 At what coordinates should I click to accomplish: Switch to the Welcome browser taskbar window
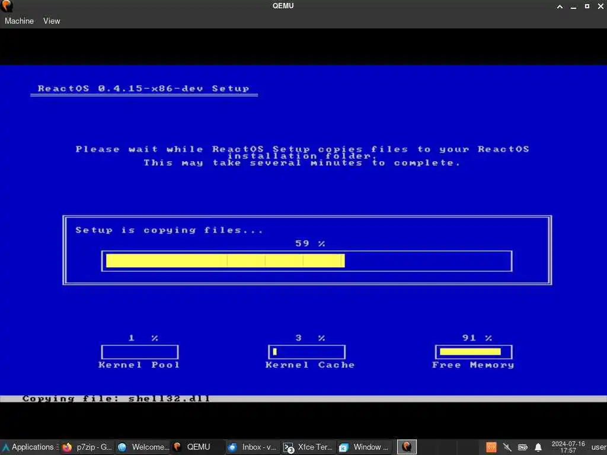pos(143,447)
